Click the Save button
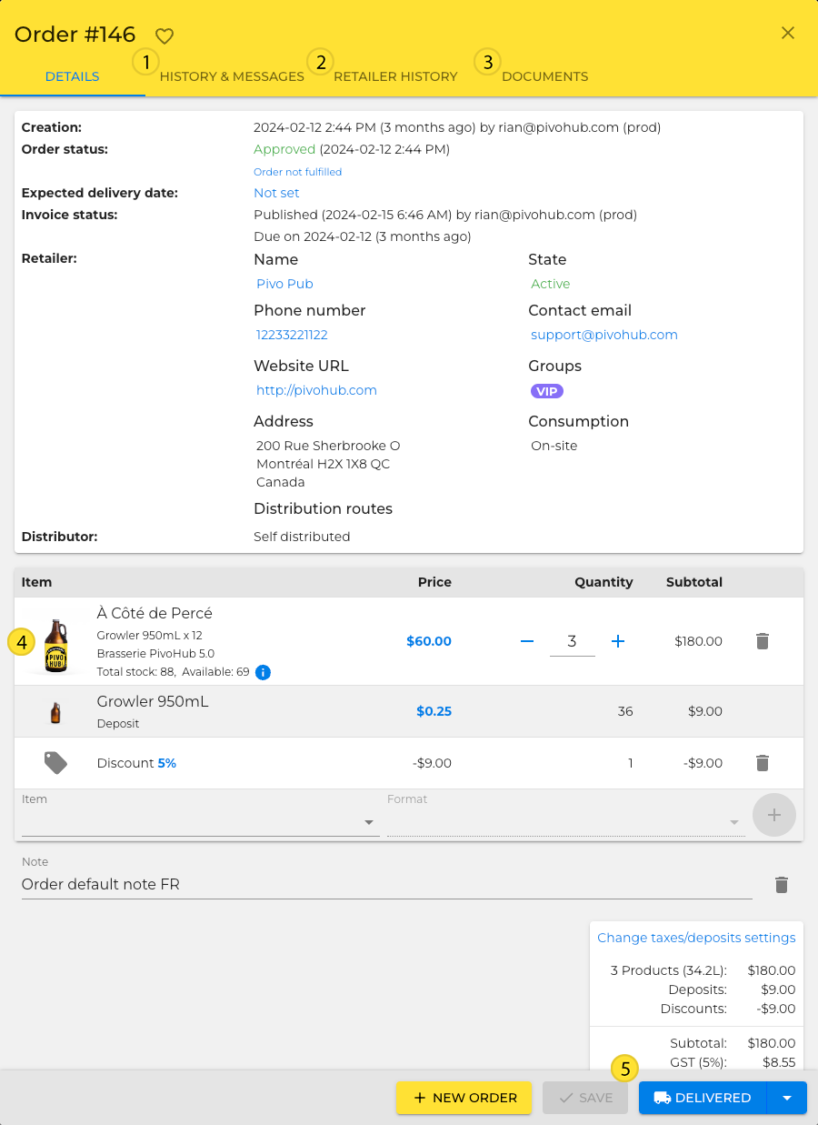The image size is (818, 1125). pos(585,1098)
